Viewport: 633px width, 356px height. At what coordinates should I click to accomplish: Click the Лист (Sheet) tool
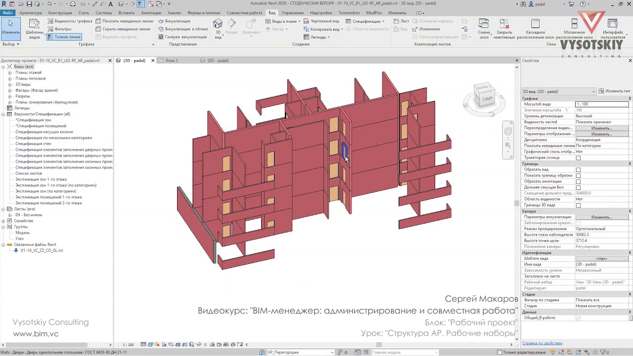point(401,21)
